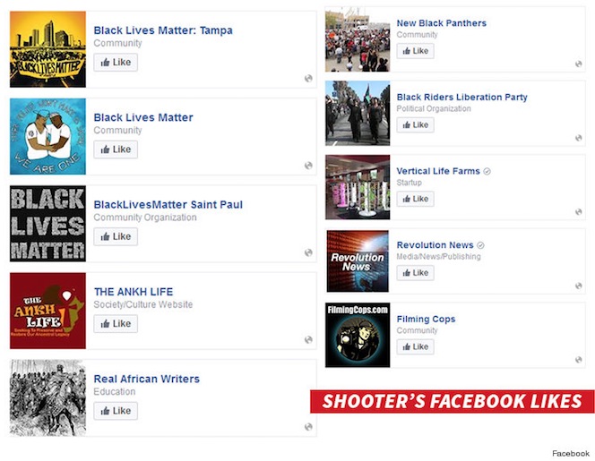Click the Revolution News logo thumbnail
This screenshot has width=595, height=461.
pos(358,260)
